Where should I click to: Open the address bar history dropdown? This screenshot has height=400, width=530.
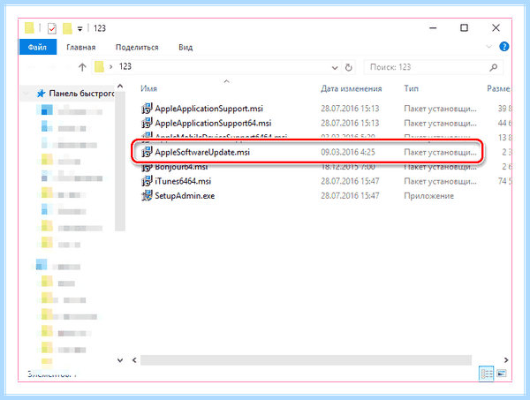(x=335, y=68)
